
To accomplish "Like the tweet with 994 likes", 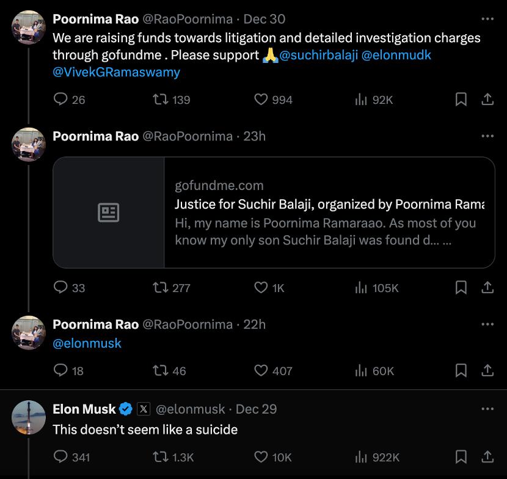I will 261,99.
